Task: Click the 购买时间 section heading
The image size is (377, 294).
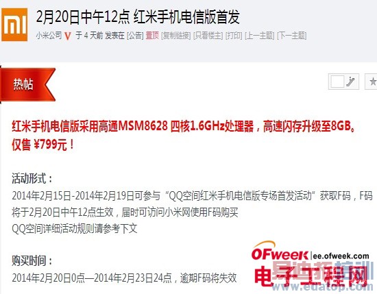Action: (32, 260)
